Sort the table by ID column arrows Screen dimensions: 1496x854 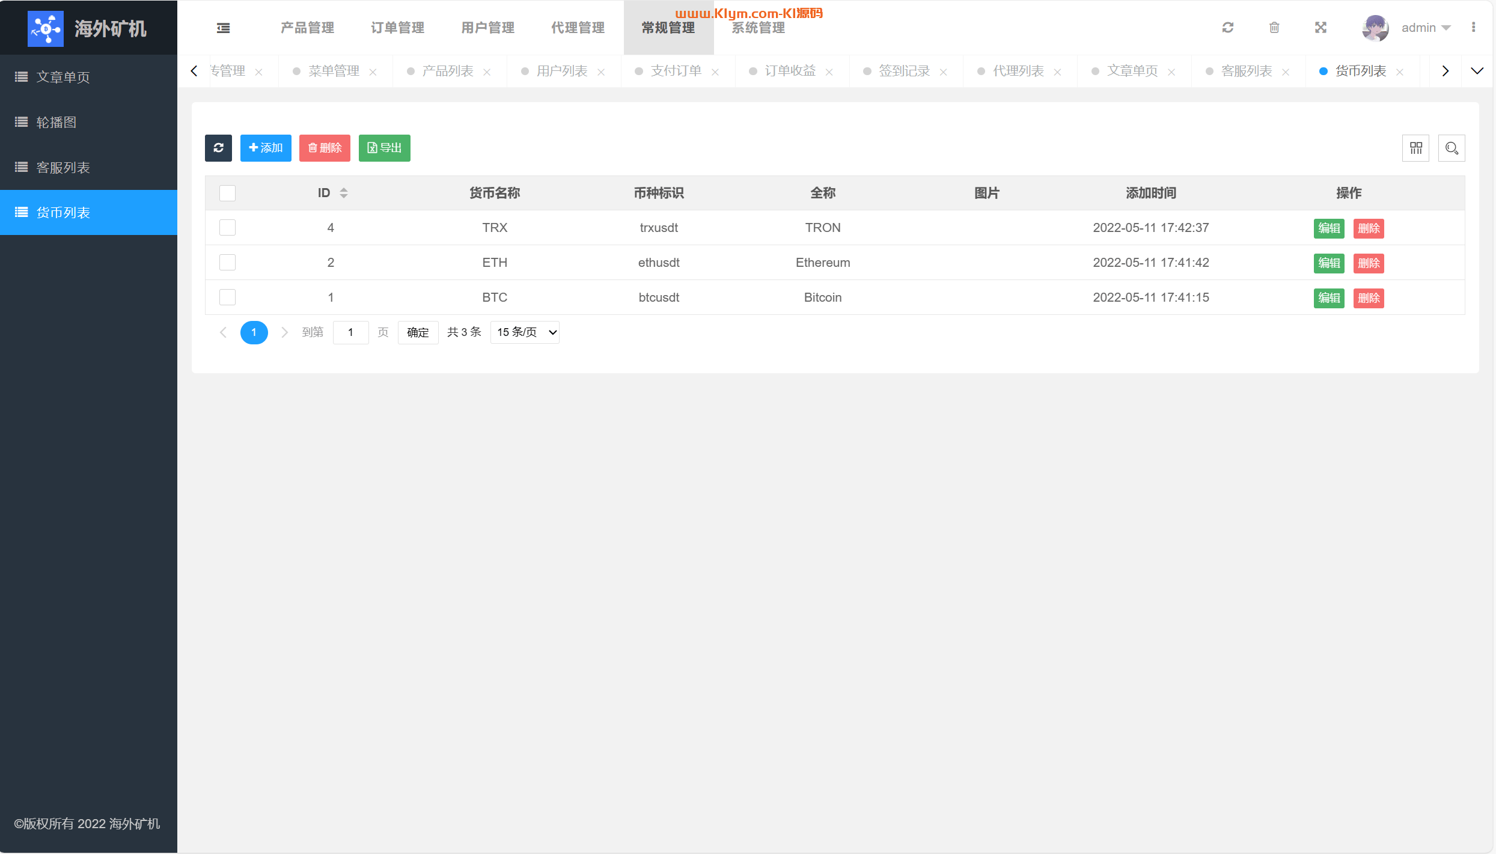click(344, 193)
